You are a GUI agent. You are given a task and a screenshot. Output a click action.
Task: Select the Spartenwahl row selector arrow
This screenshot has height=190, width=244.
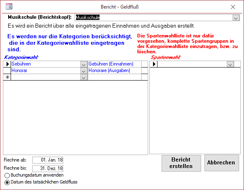click(154, 64)
